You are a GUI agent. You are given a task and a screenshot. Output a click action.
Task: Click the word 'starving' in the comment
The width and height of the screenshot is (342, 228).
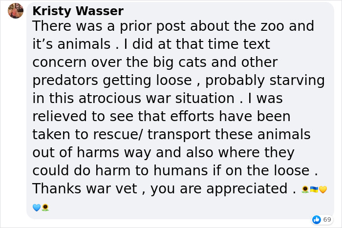click(297, 81)
